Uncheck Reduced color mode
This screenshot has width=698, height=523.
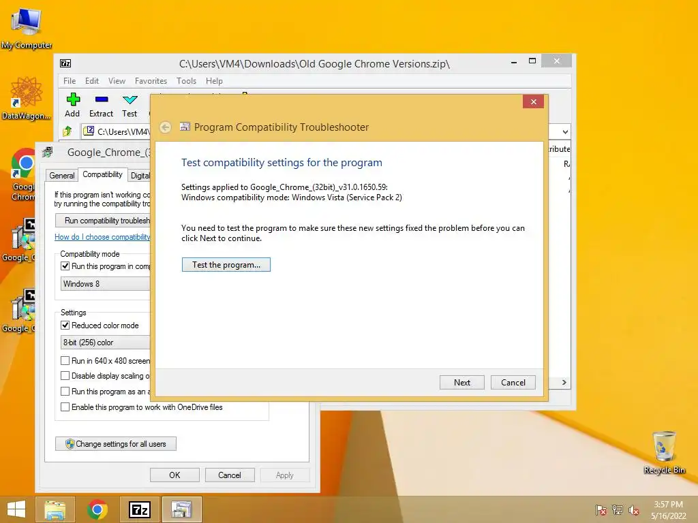pyautogui.click(x=65, y=325)
